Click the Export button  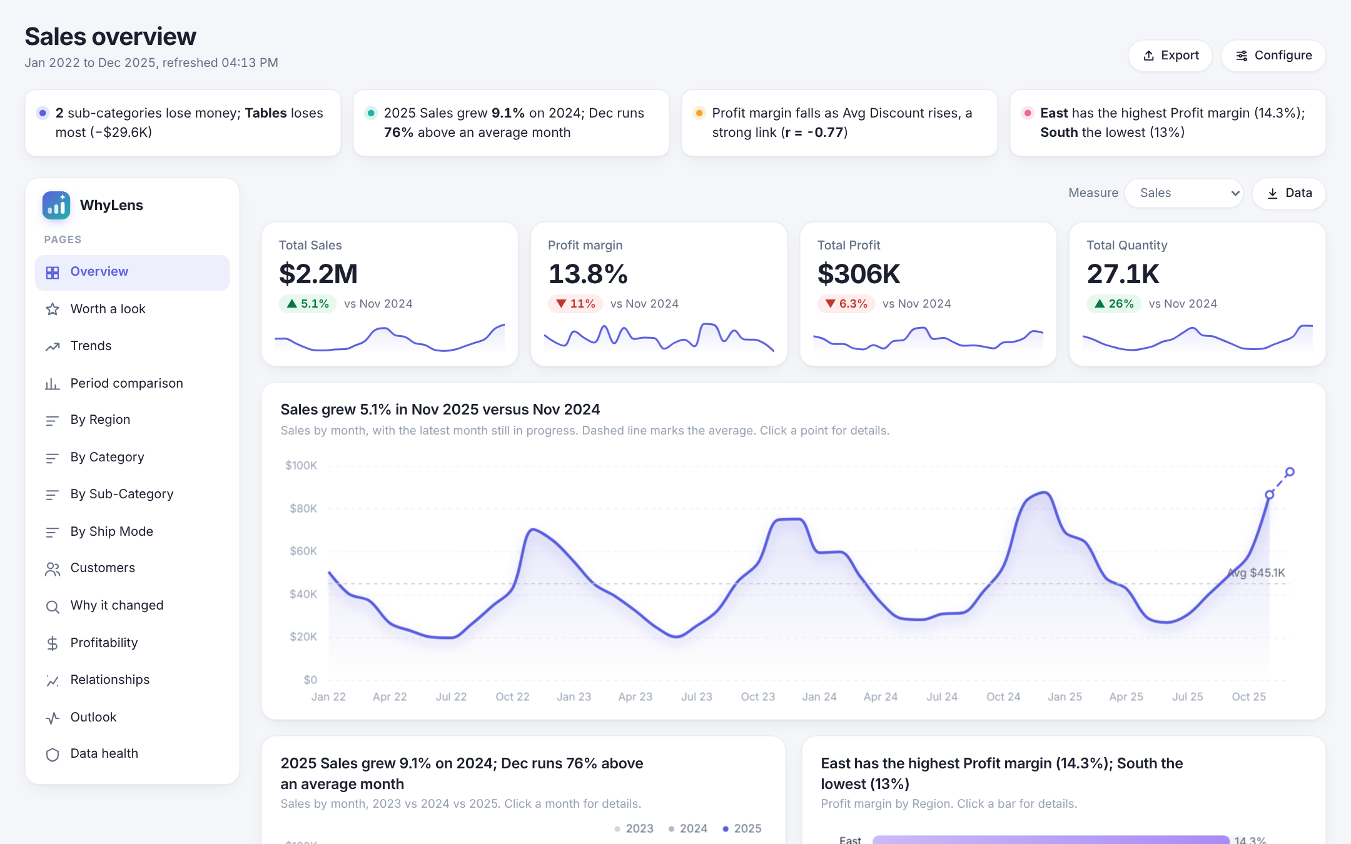pyautogui.click(x=1170, y=56)
